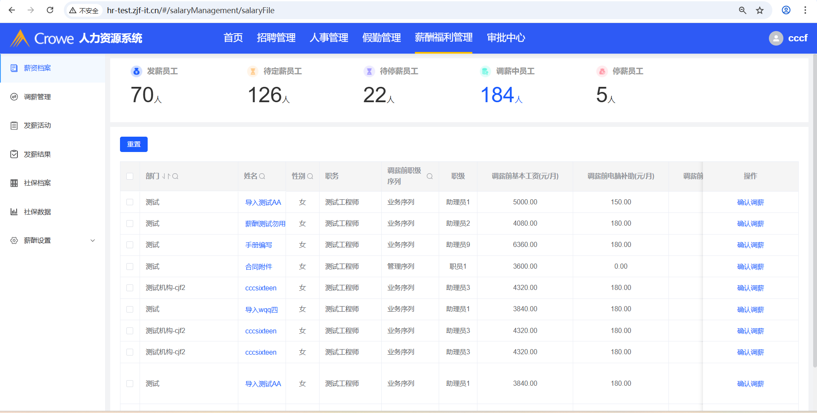817x413 pixels.
Task: Click 确认调薪 link for 合同附件 row
Action: pos(750,267)
